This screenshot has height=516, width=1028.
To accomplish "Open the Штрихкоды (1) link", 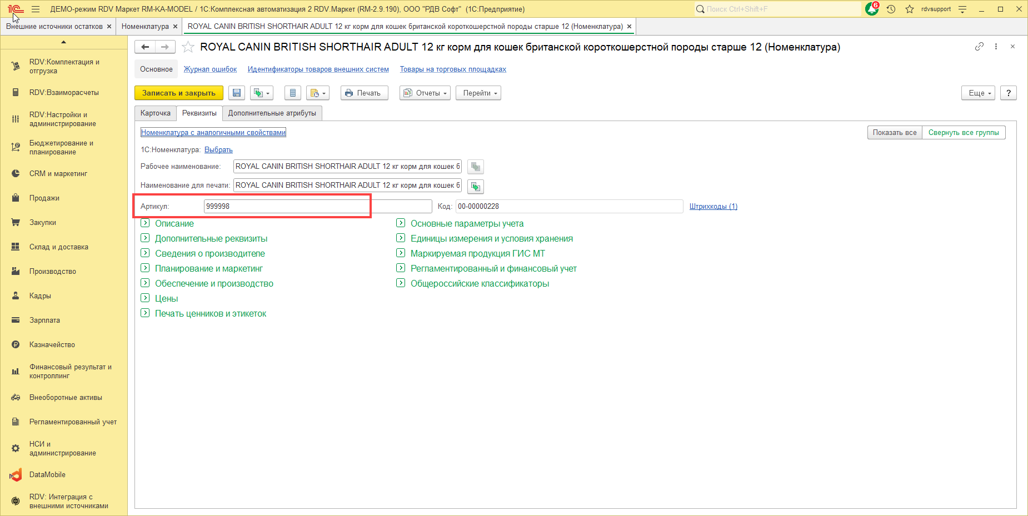I will (713, 207).
